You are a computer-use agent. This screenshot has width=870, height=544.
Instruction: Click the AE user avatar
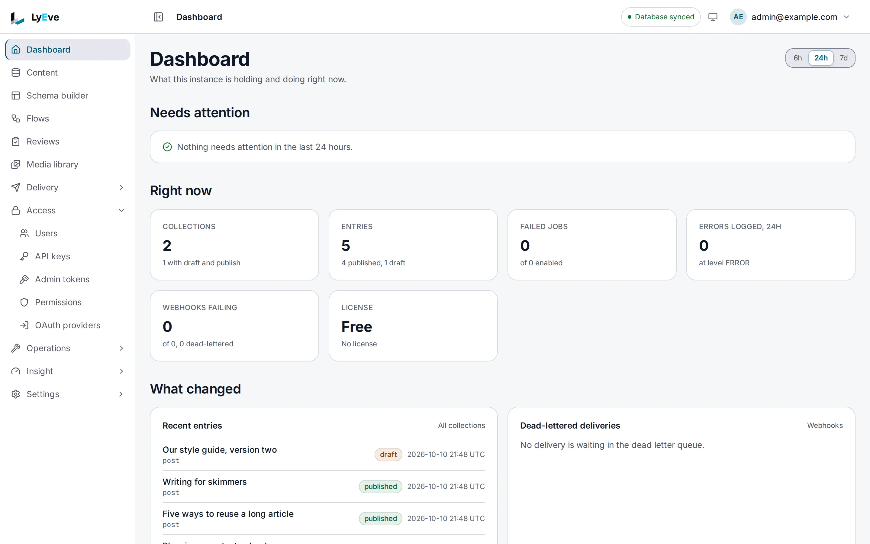click(x=738, y=17)
